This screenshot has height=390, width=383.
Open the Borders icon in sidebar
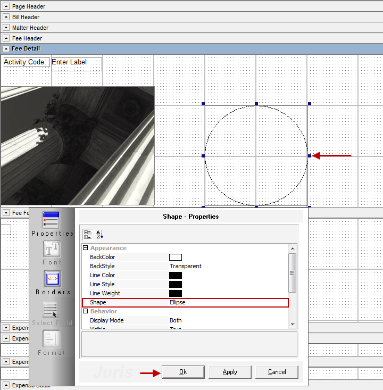tap(52, 279)
